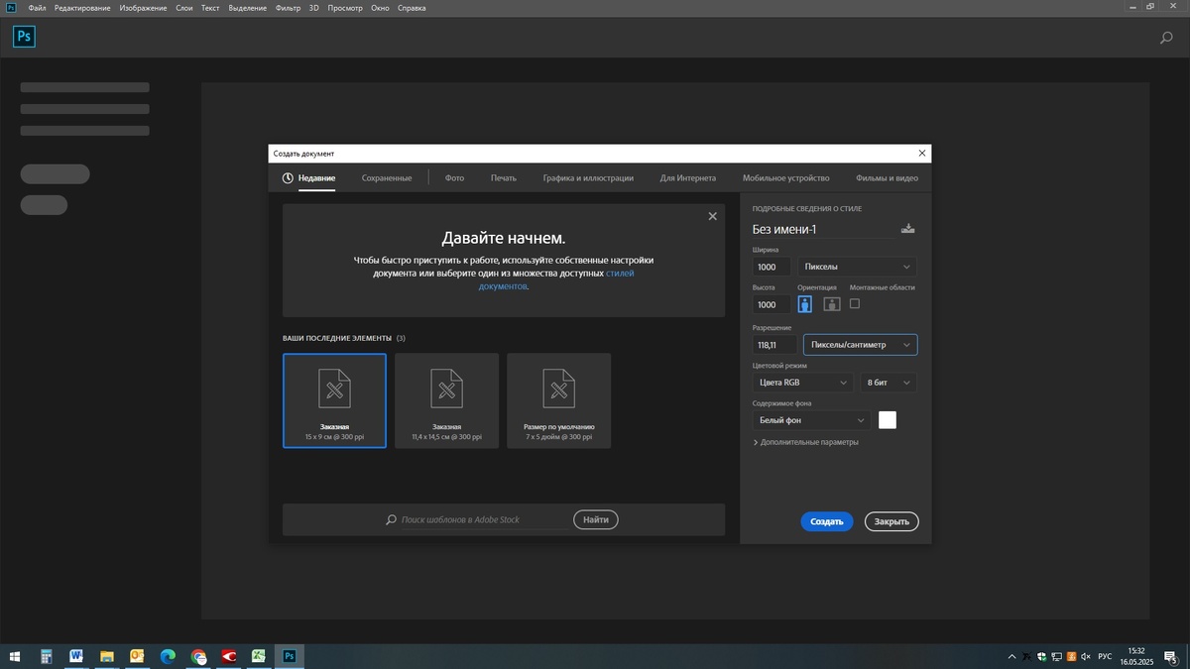Open the Слои menu
The height and width of the screenshot is (669, 1190).
coord(184,8)
